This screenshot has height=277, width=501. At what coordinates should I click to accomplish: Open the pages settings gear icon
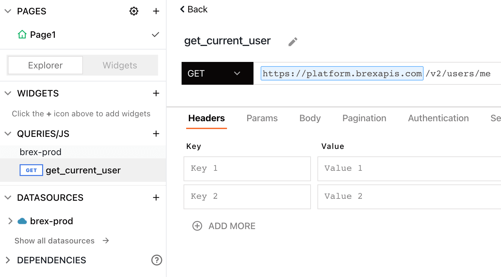click(x=134, y=11)
